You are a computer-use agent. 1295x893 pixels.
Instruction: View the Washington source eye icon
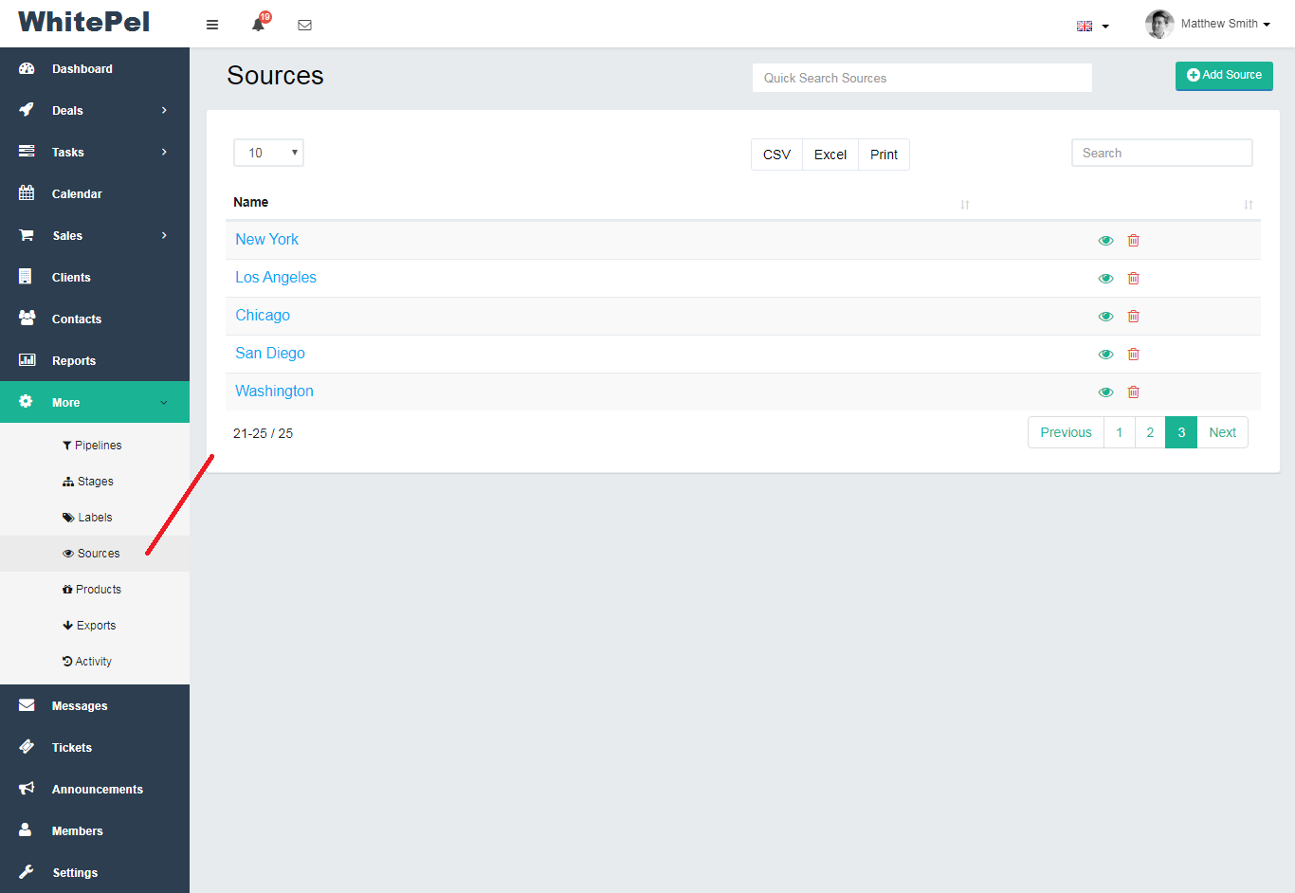pos(1105,392)
